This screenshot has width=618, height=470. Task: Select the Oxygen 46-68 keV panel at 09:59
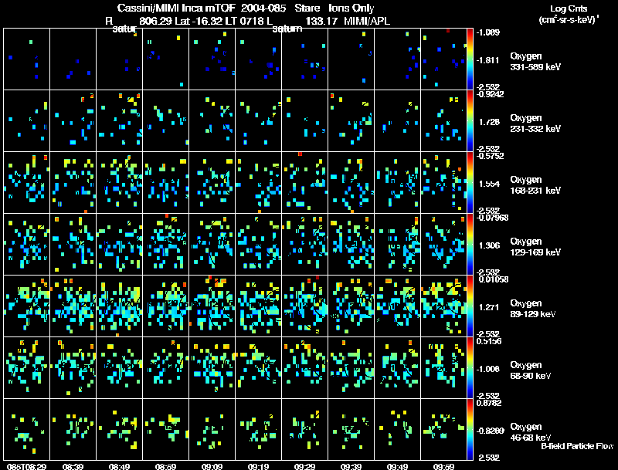click(x=443, y=429)
